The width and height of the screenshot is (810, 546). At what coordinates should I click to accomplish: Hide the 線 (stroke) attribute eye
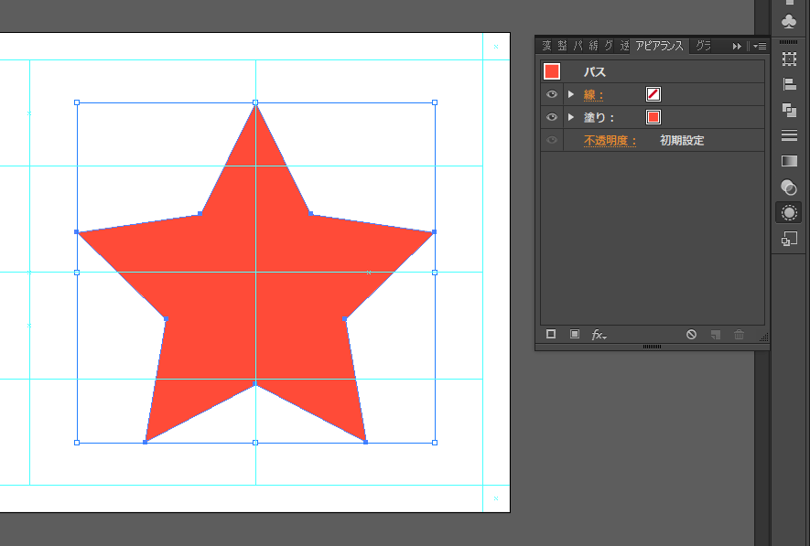(x=551, y=94)
